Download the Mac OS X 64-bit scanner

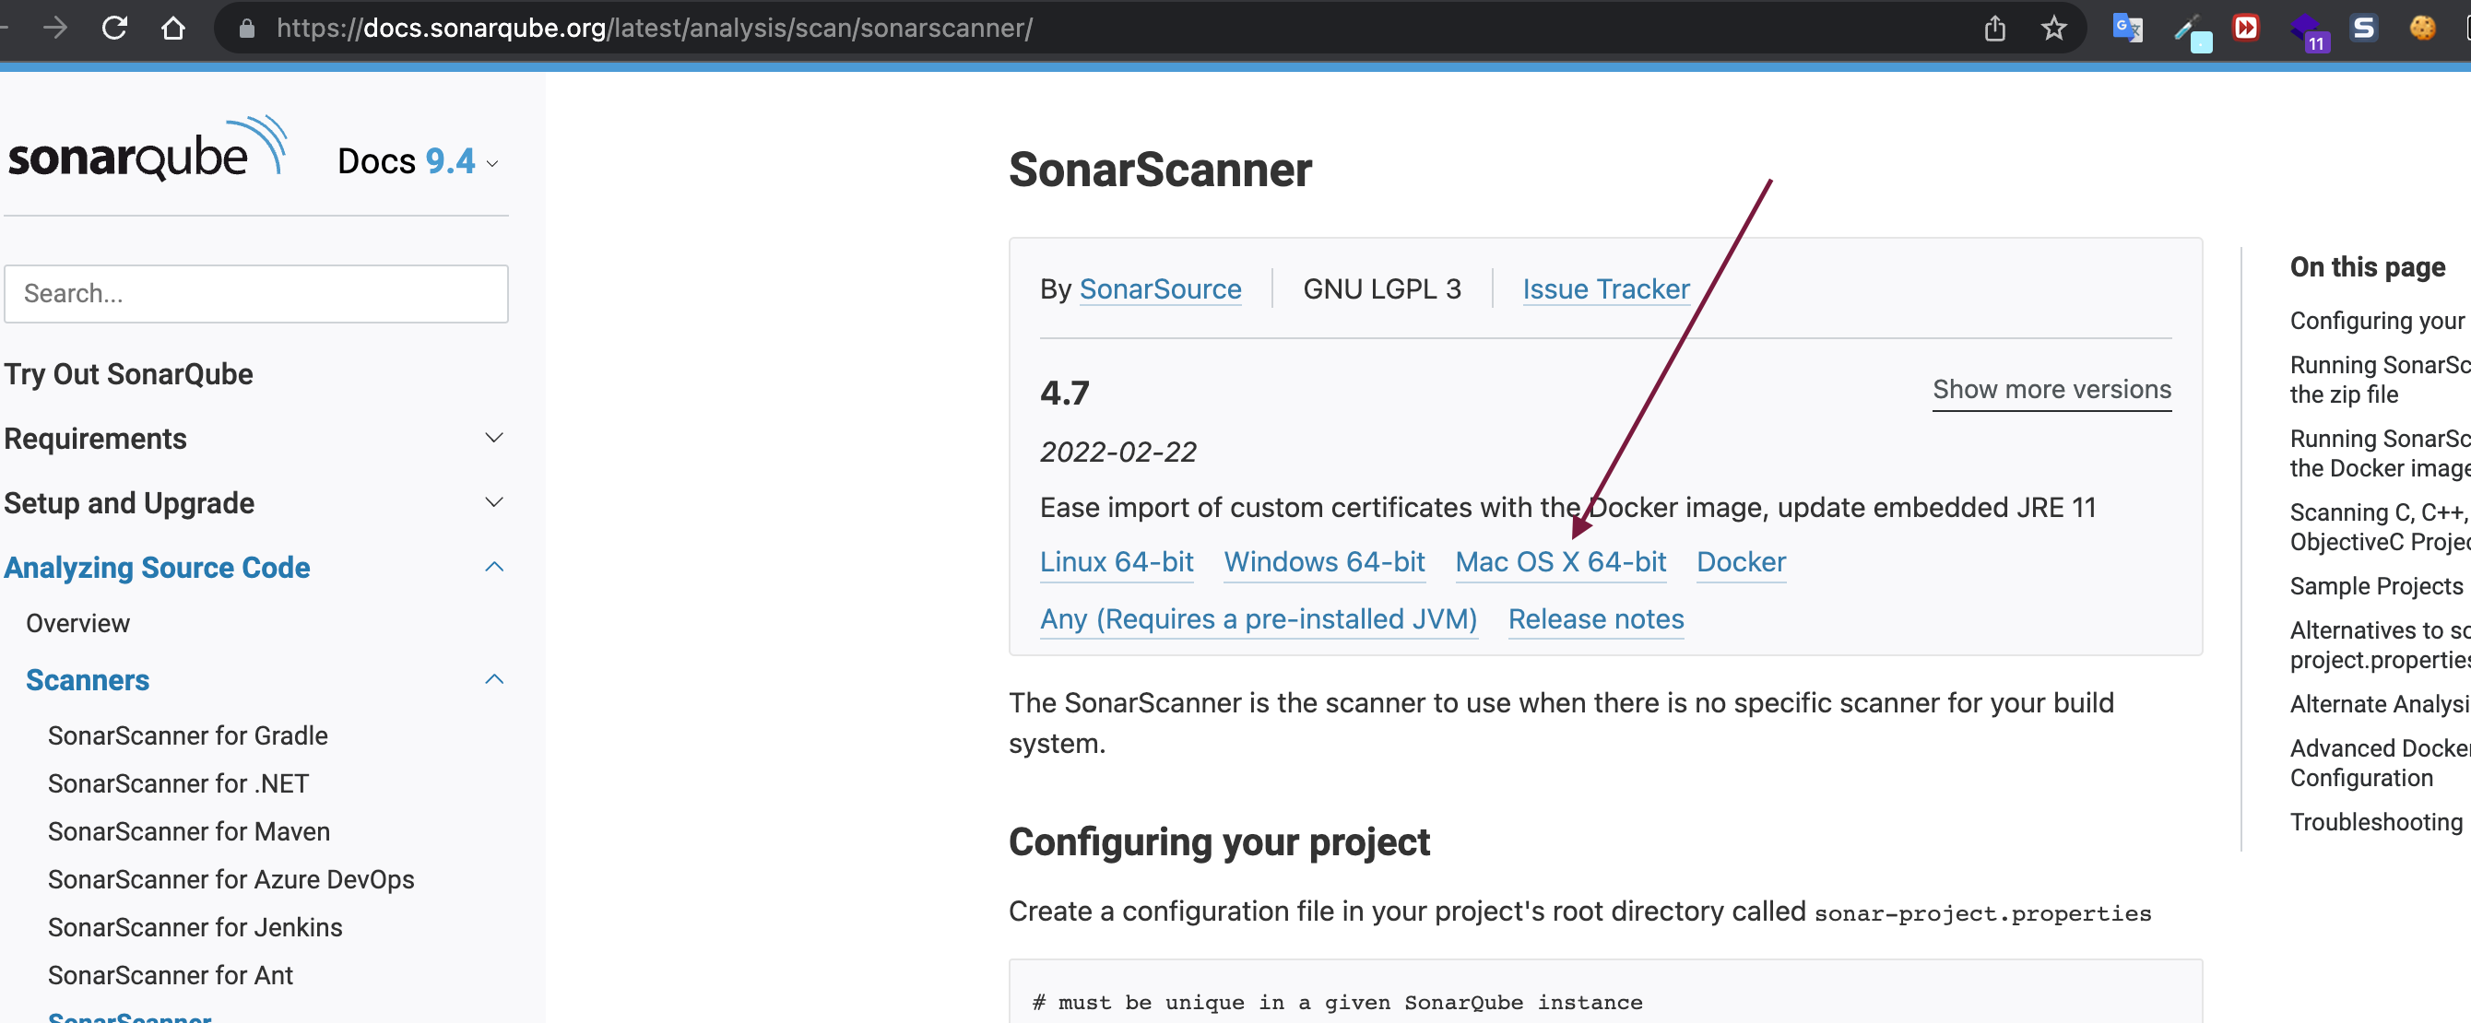(1561, 563)
